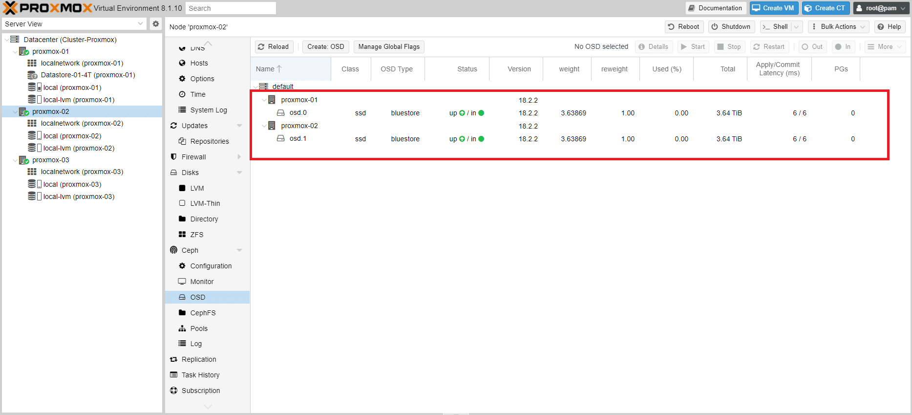Screen dimensions: 912x415
Task: Sort by Name column header
Action: pyautogui.click(x=291, y=69)
